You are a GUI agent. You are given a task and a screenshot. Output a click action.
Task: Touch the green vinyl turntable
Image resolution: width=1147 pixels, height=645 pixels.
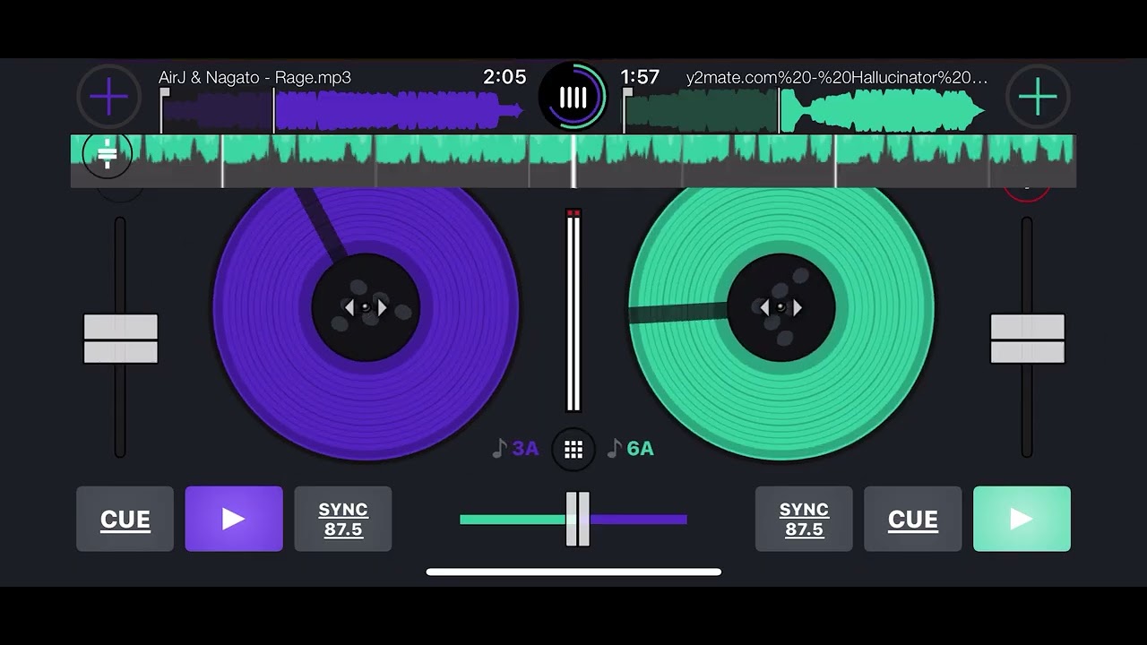click(x=781, y=322)
